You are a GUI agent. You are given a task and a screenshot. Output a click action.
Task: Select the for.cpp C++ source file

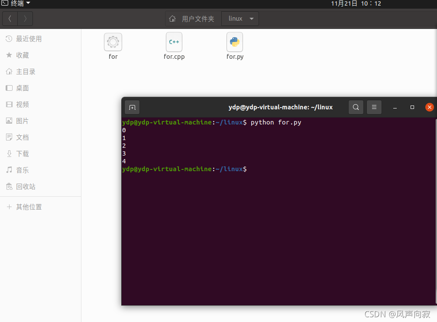[174, 46]
